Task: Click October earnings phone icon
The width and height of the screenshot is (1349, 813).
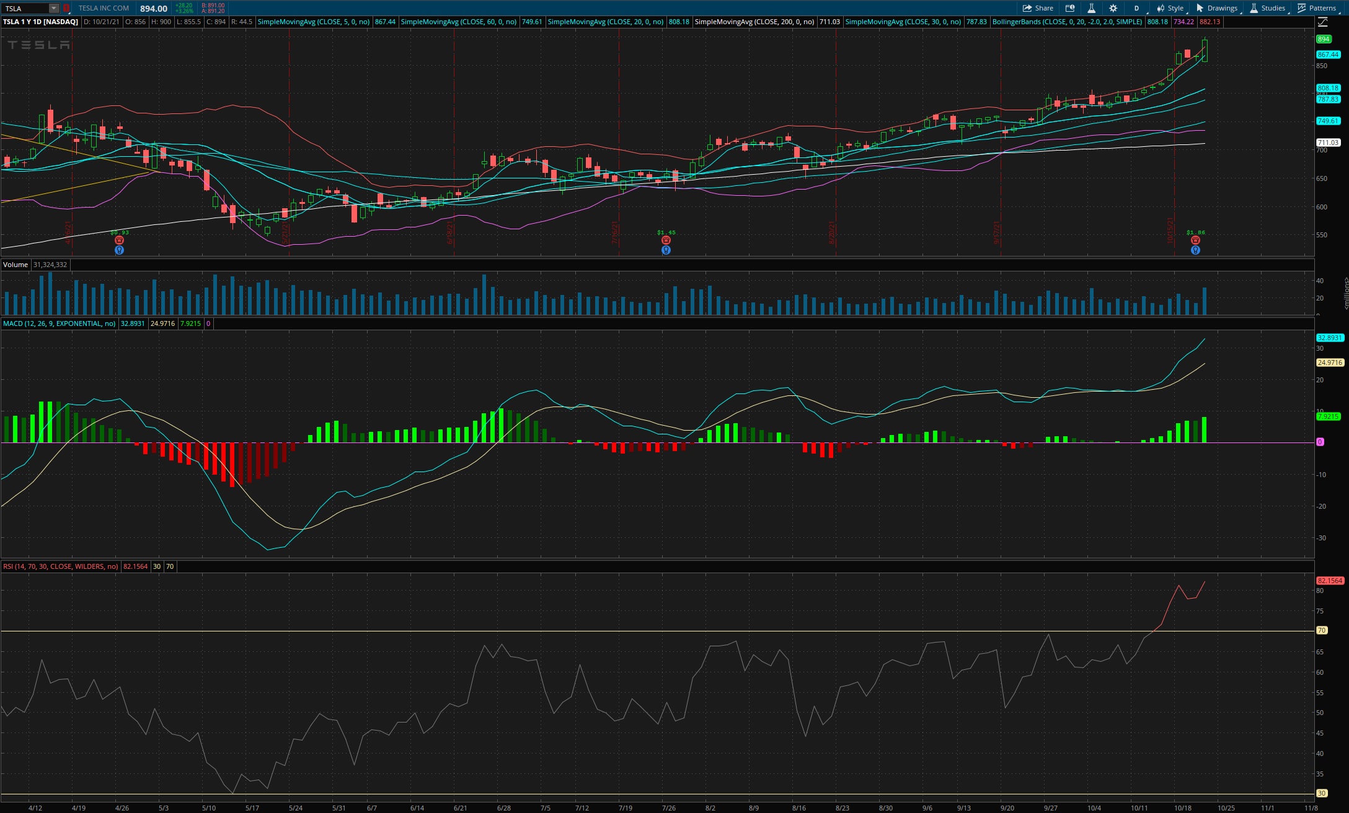Action: click(x=1195, y=240)
